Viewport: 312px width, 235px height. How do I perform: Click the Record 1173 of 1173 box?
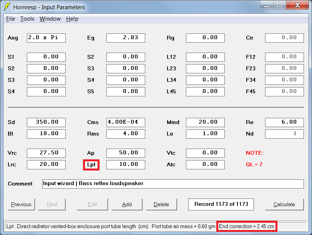click(221, 204)
